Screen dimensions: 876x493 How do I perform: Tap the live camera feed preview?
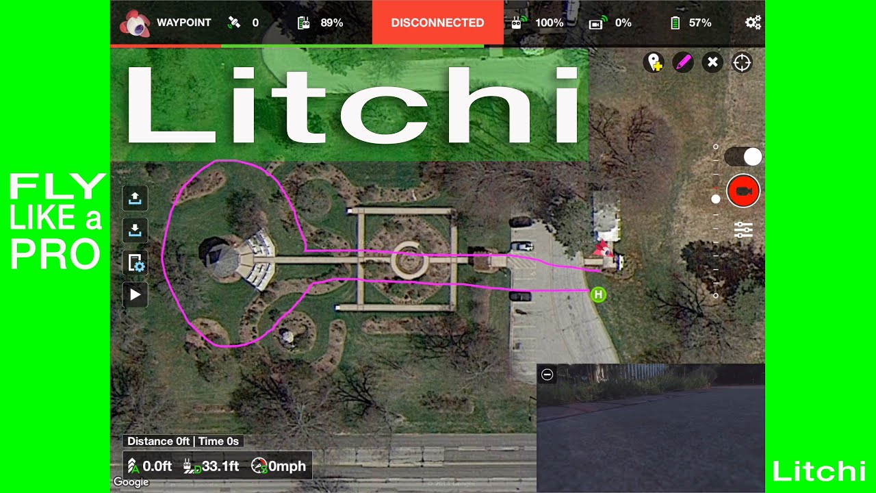click(x=651, y=429)
